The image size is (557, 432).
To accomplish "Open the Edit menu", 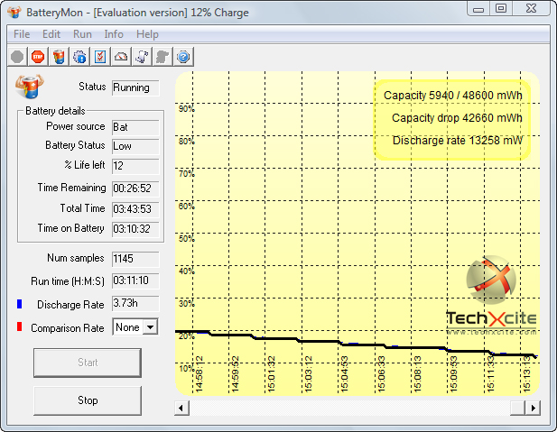I will tap(51, 34).
